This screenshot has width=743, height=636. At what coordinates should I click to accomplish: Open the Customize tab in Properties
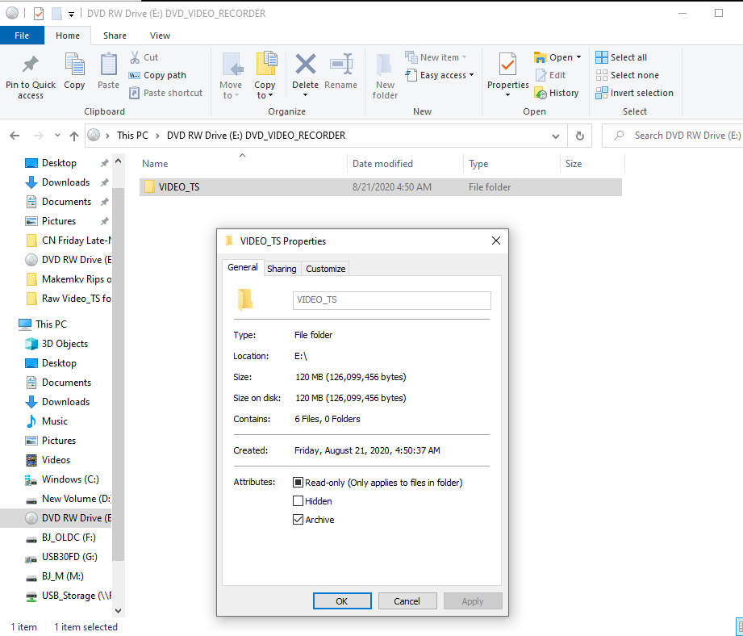click(326, 269)
